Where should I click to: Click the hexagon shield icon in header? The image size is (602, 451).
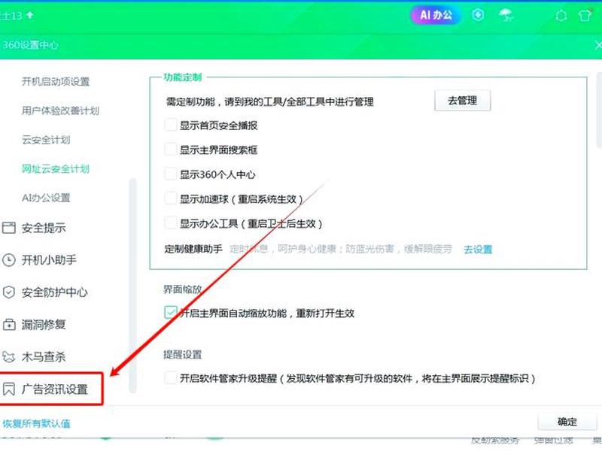pos(478,15)
